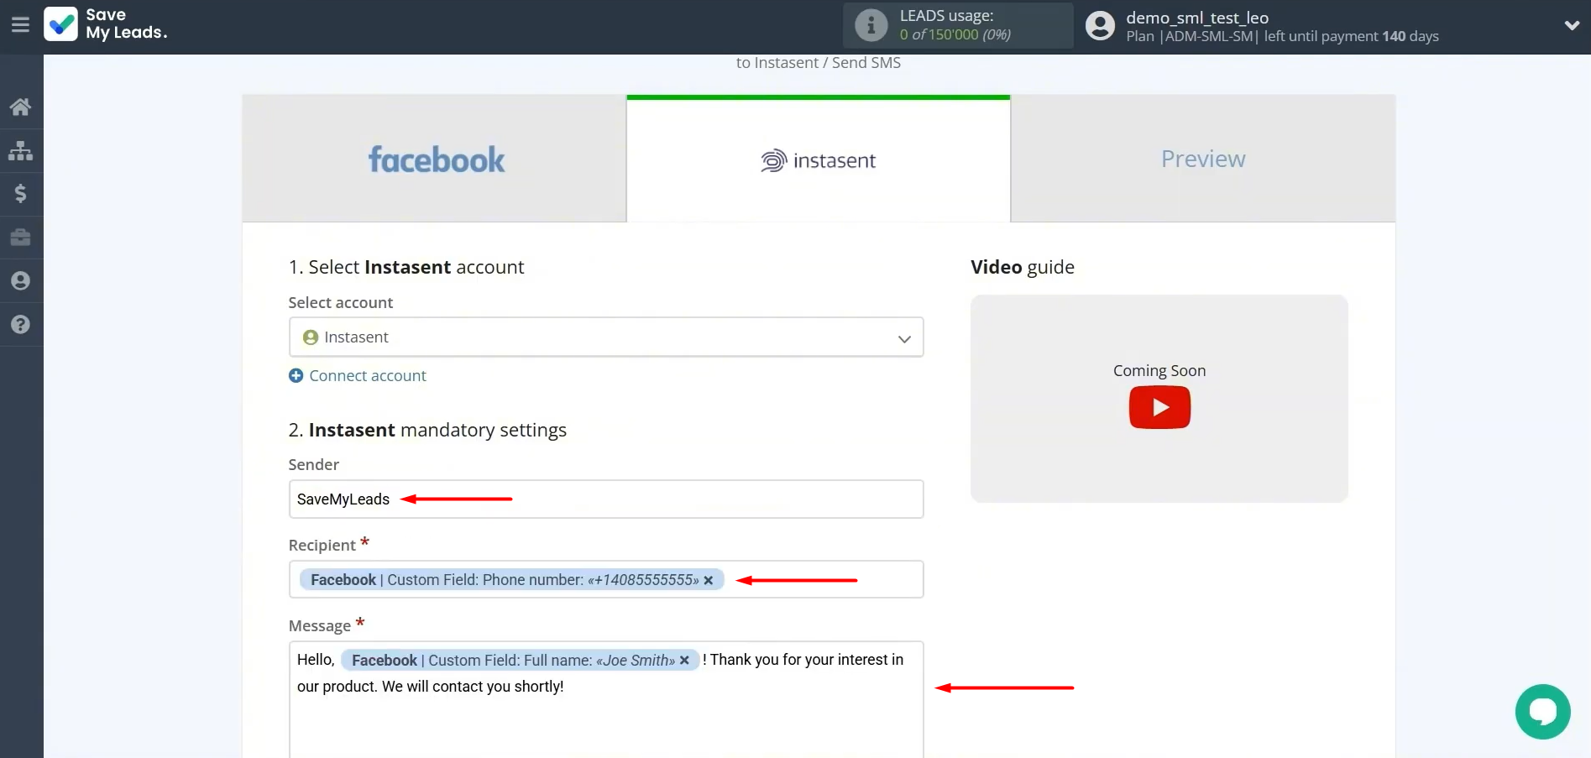The width and height of the screenshot is (1591, 758).
Task: Expand the account menu chevron
Action: [1572, 25]
